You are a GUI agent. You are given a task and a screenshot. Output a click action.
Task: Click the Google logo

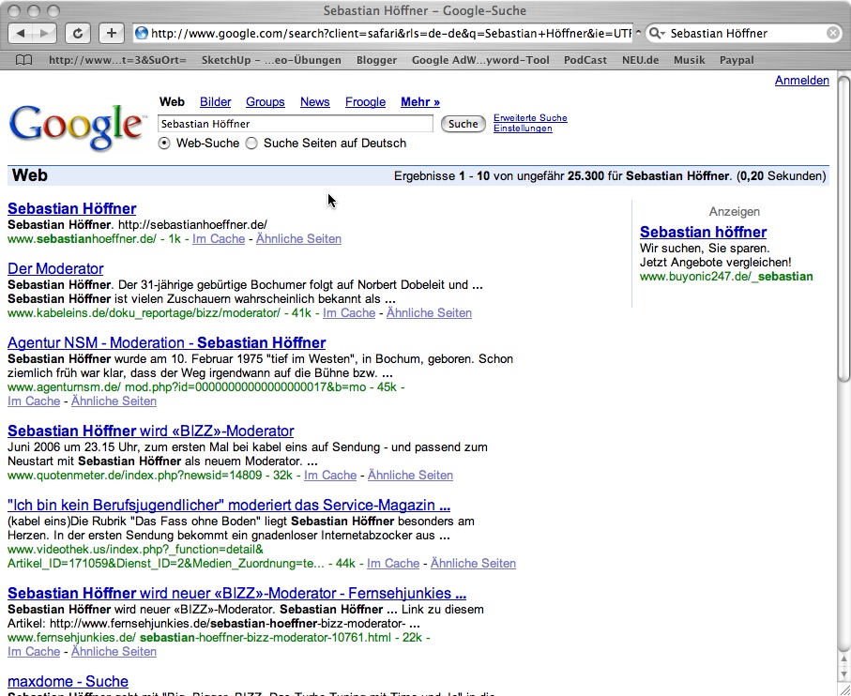pos(77,127)
